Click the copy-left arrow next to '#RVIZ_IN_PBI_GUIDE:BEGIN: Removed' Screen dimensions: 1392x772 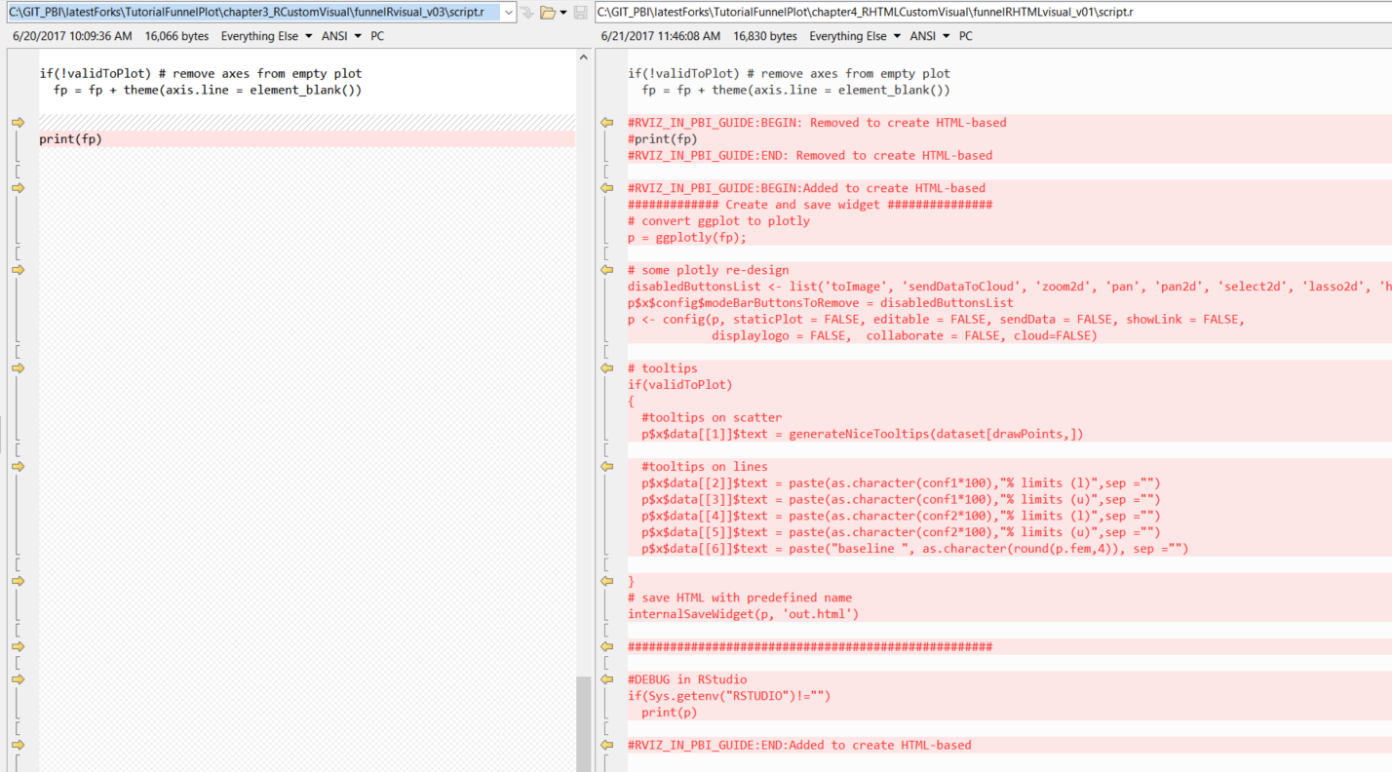click(606, 123)
